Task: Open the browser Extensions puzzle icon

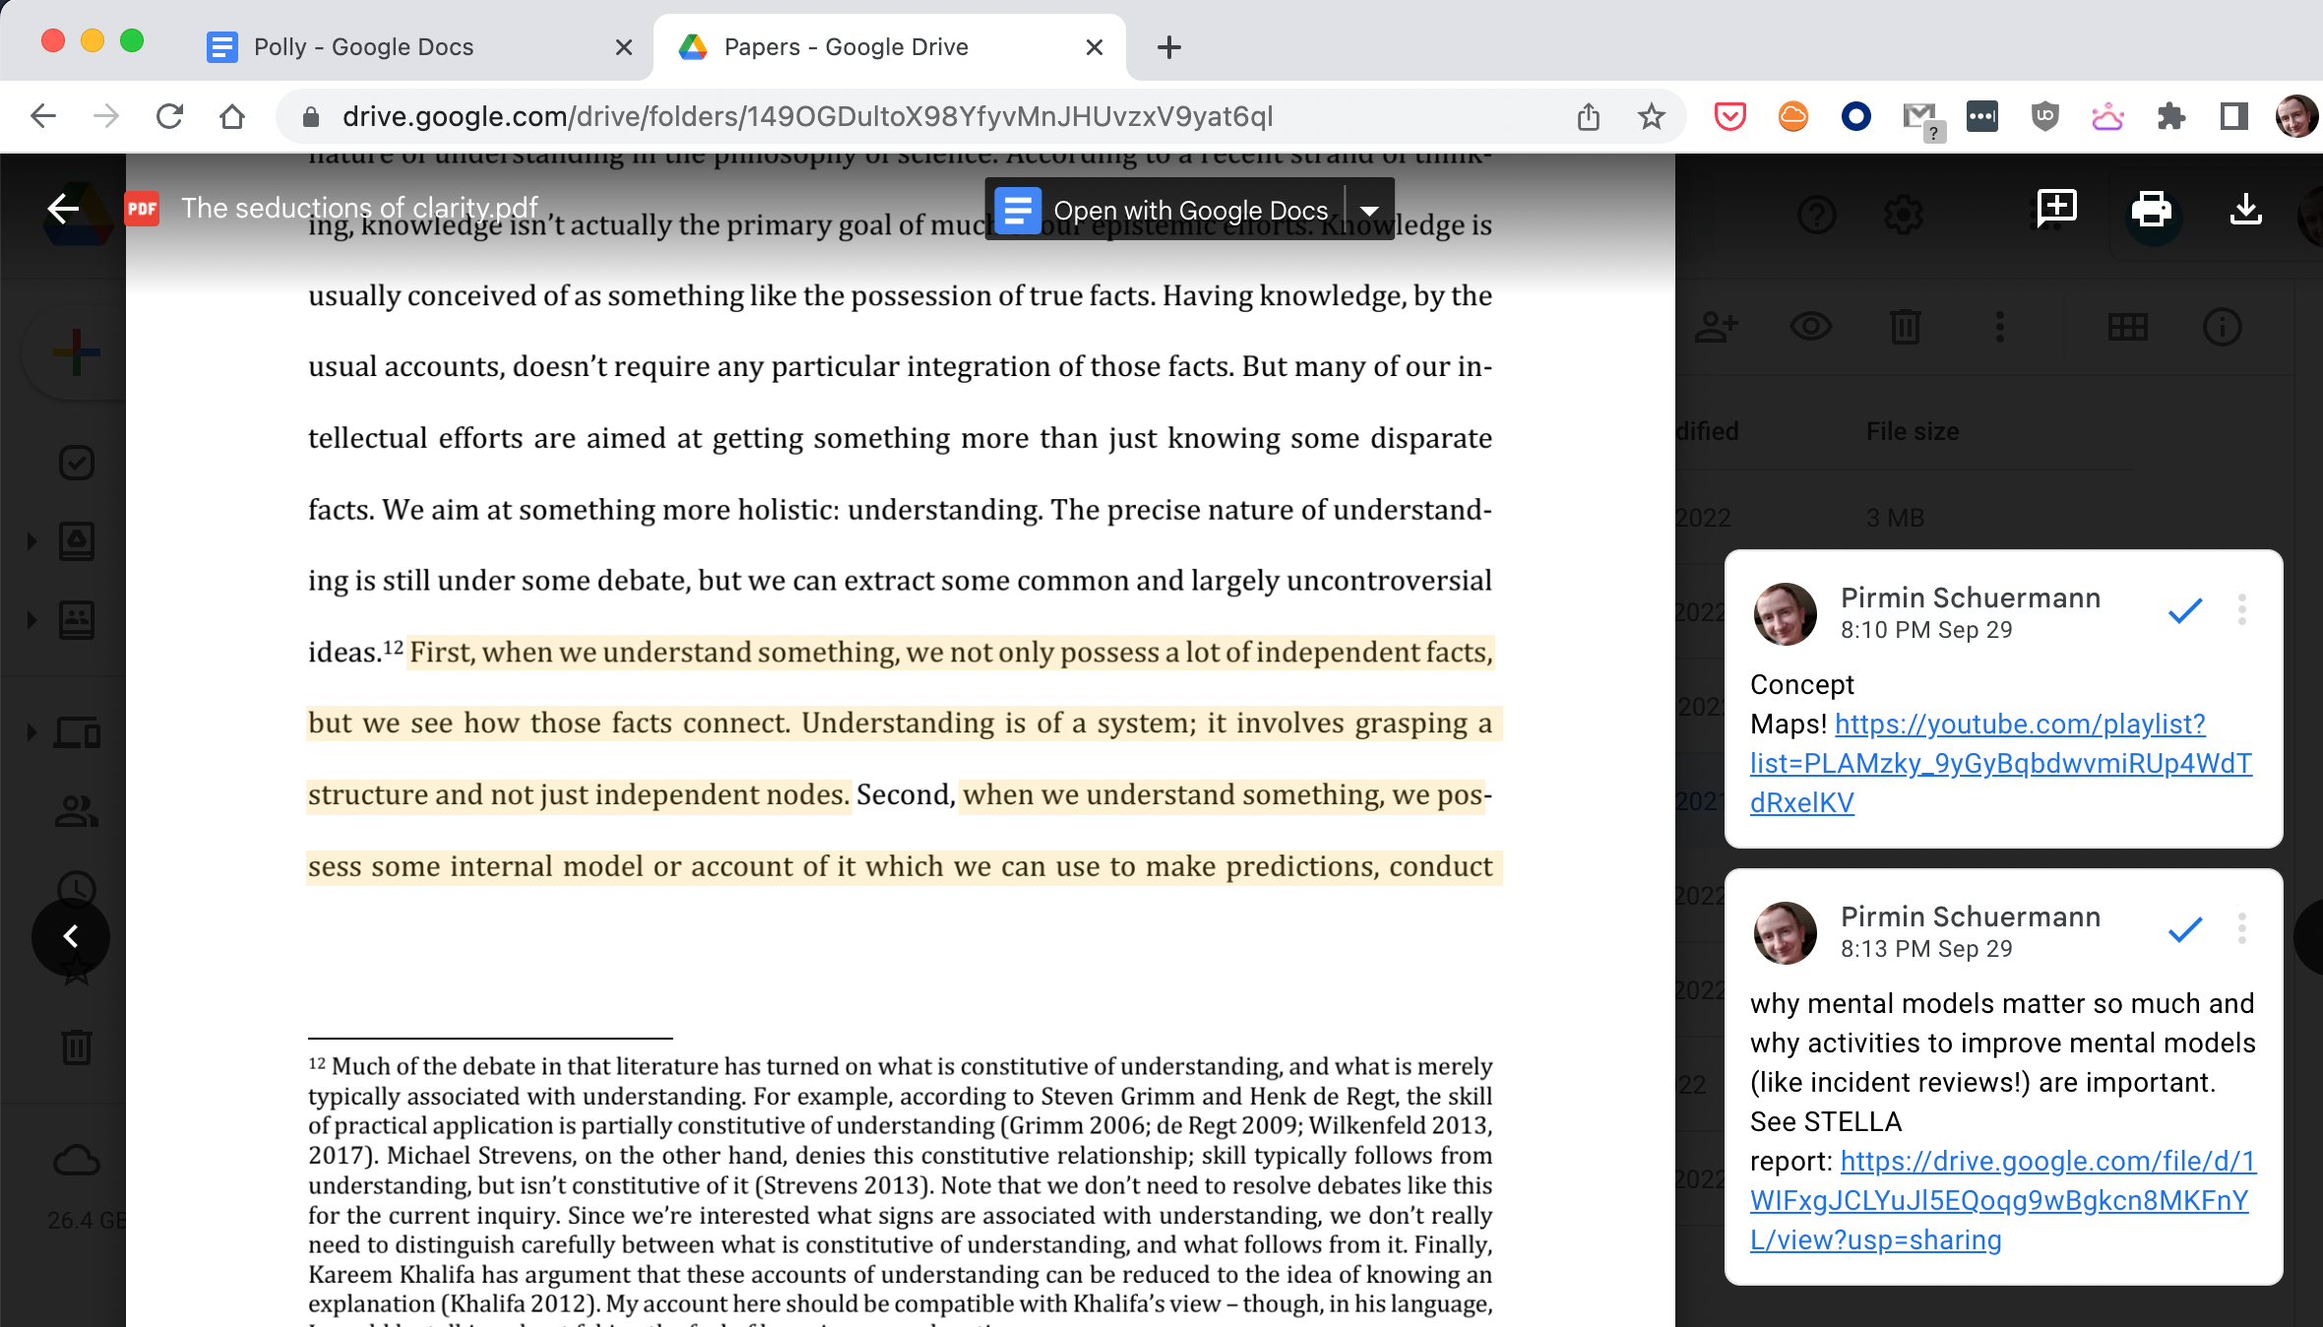Action: coord(2170,117)
